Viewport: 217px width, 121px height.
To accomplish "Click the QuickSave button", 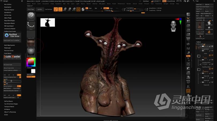I will pyautogui.click(x=146, y=1).
